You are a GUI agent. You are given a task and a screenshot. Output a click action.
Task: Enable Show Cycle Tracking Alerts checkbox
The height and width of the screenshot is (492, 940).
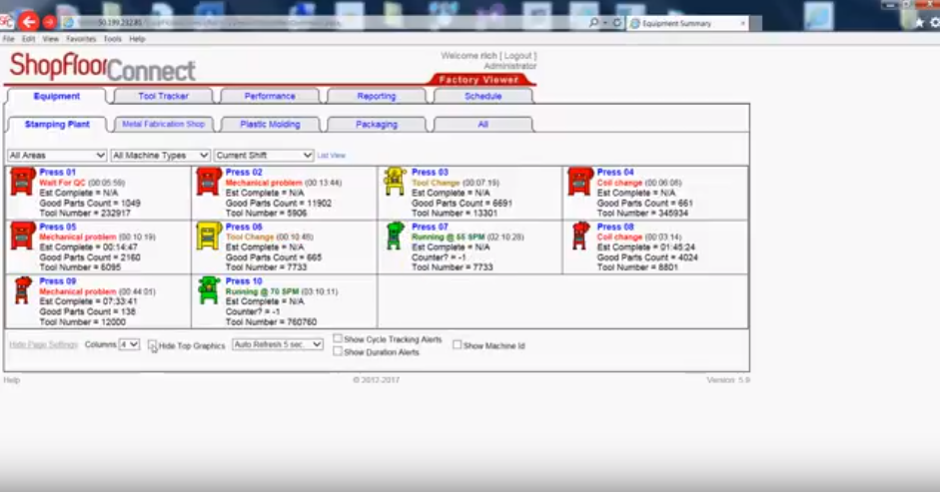pos(338,339)
